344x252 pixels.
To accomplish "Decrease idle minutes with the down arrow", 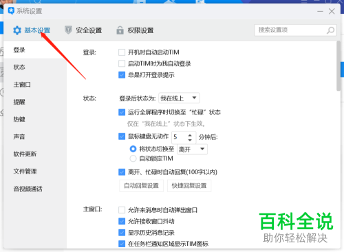I will click(x=190, y=140).
